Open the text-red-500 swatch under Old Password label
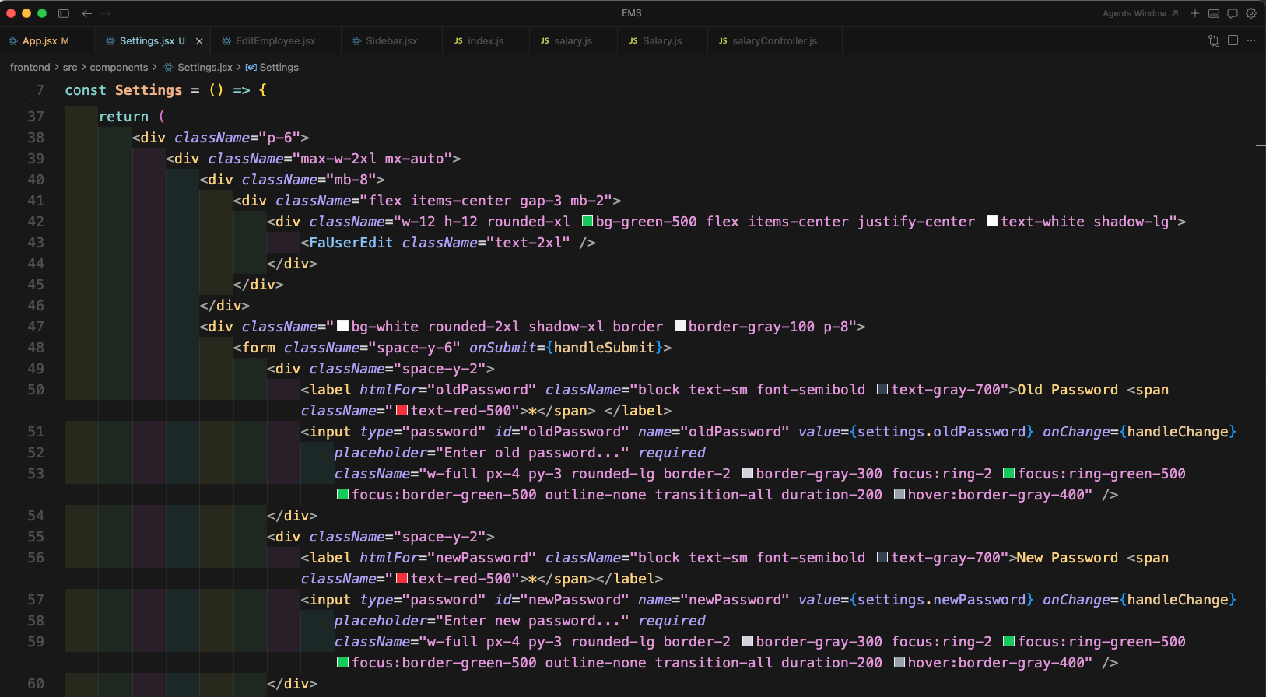The width and height of the screenshot is (1266, 697). click(402, 411)
